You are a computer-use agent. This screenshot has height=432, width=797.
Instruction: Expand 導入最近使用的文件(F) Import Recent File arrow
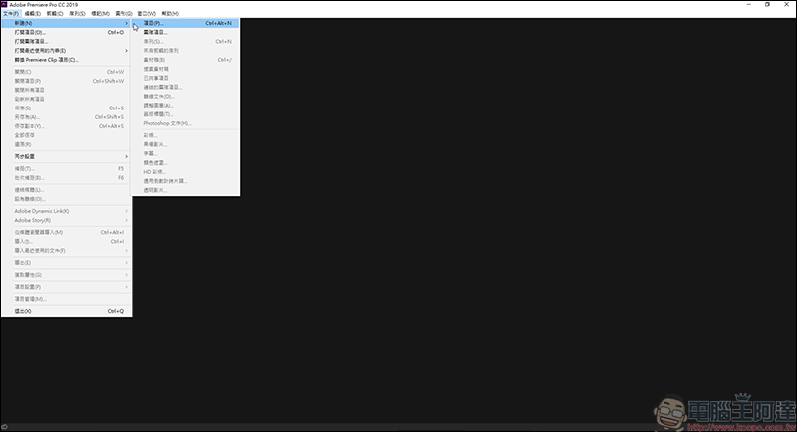[126, 250]
